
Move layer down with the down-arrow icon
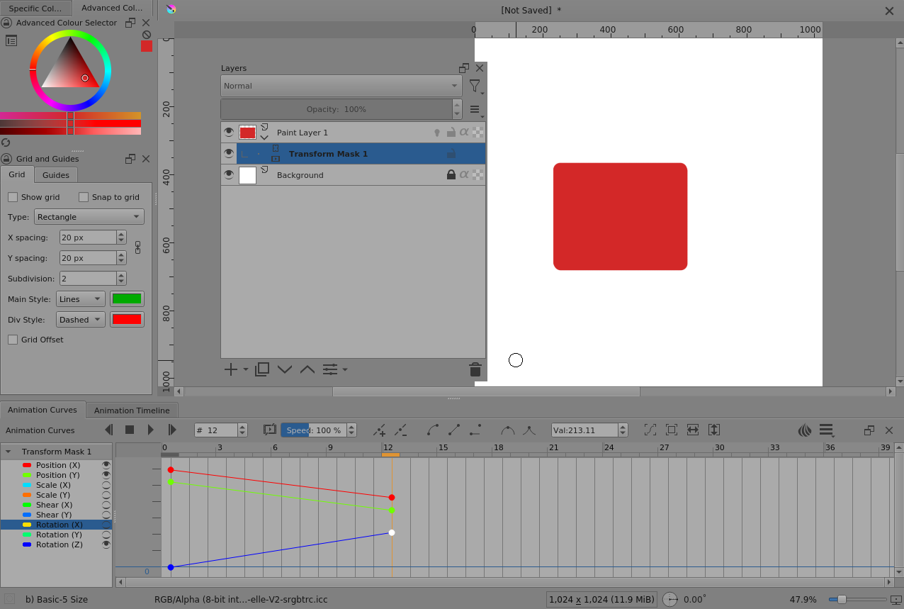(x=285, y=369)
